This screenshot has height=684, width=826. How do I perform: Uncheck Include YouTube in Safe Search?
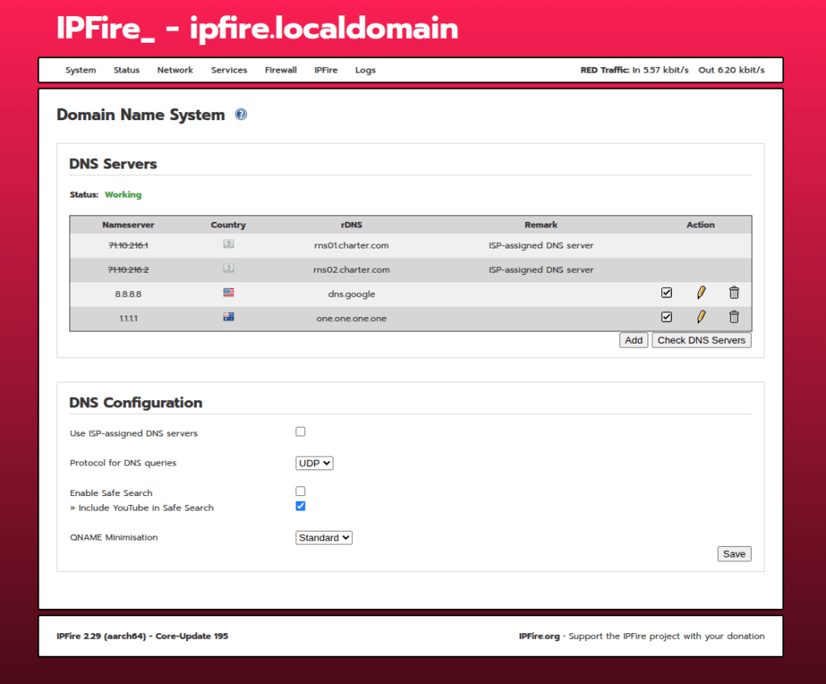(x=300, y=506)
